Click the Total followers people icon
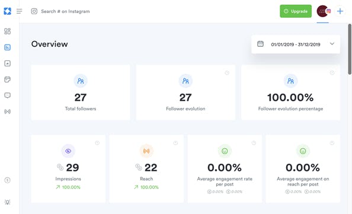Screen dimensions: 352x214 point(81,81)
